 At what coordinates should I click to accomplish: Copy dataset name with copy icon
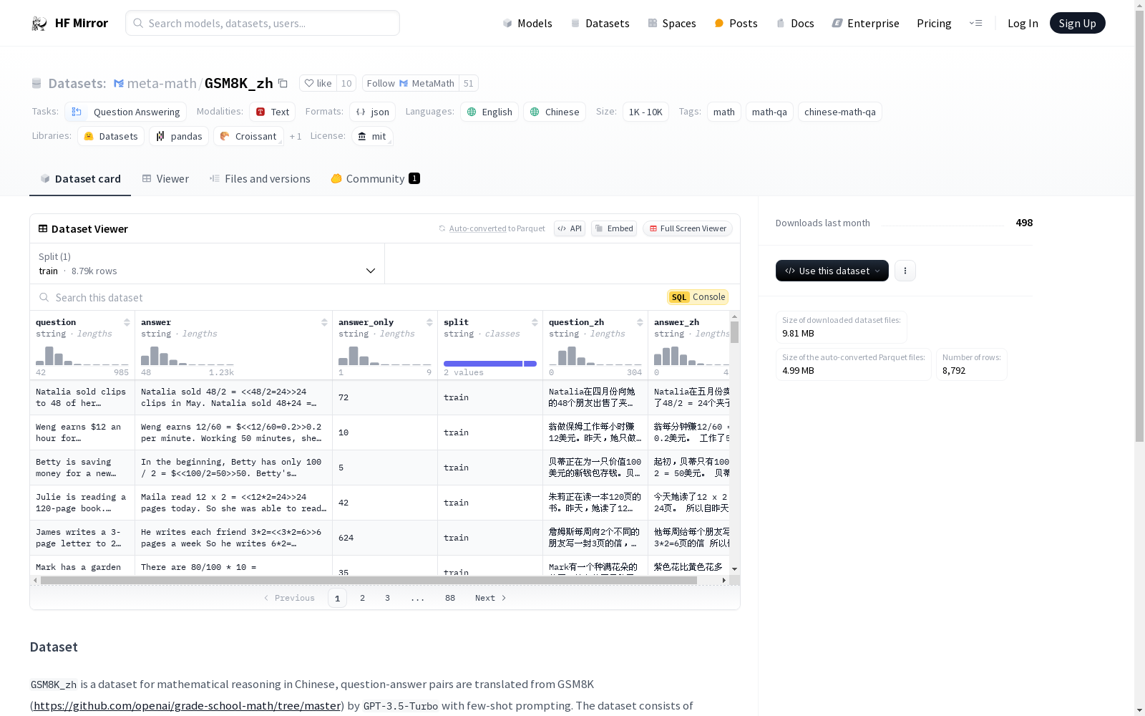283,84
